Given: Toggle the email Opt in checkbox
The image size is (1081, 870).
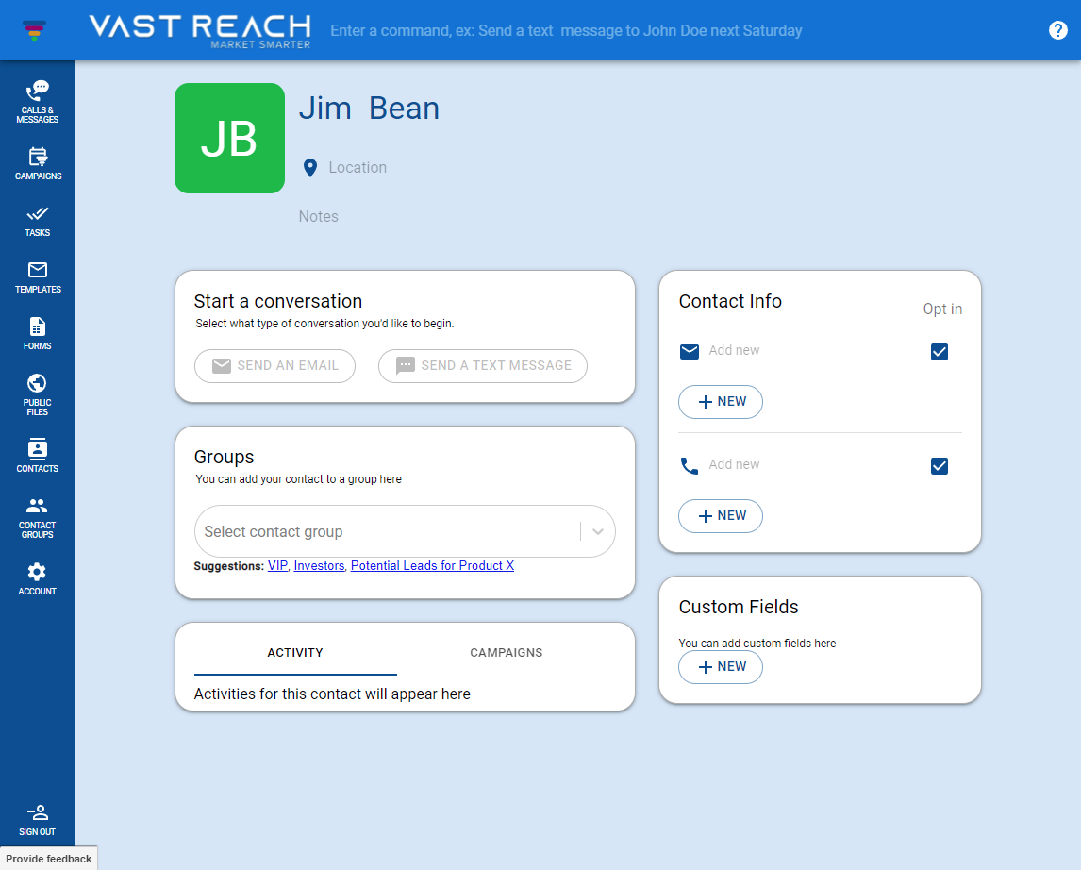Looking at the screenshot, I should (939, 352).
